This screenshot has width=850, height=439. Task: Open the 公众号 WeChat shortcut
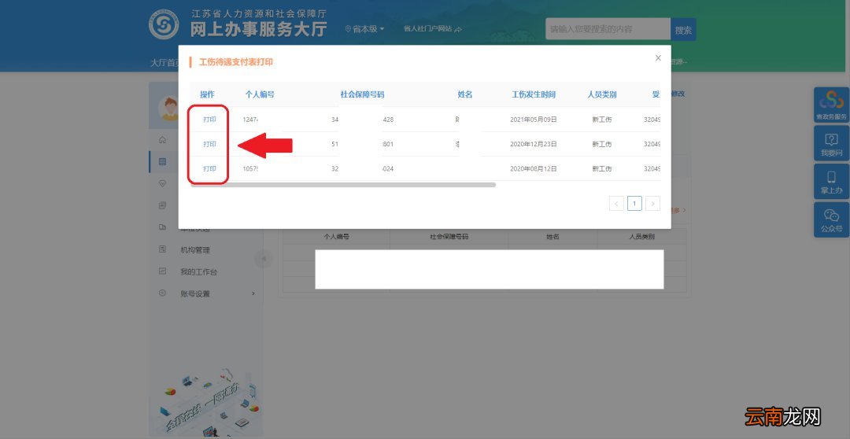(831, 219)
